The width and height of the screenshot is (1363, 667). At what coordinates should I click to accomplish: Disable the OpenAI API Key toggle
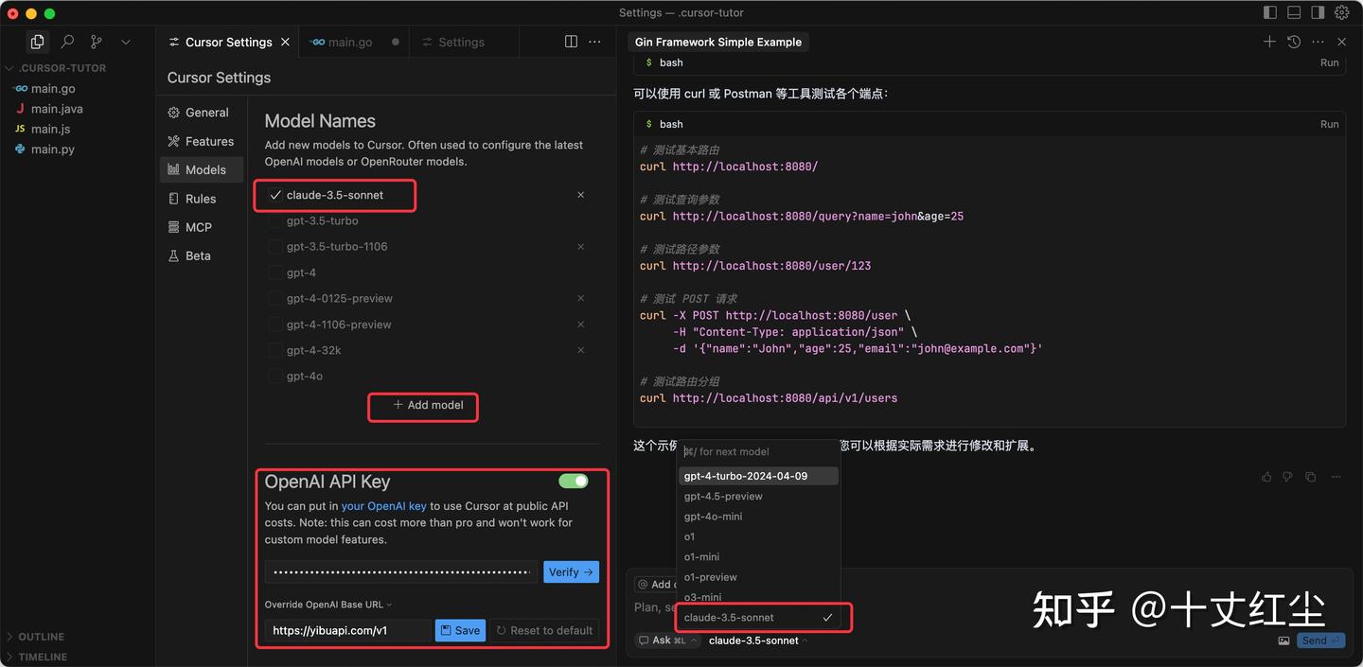pos(574,481)
